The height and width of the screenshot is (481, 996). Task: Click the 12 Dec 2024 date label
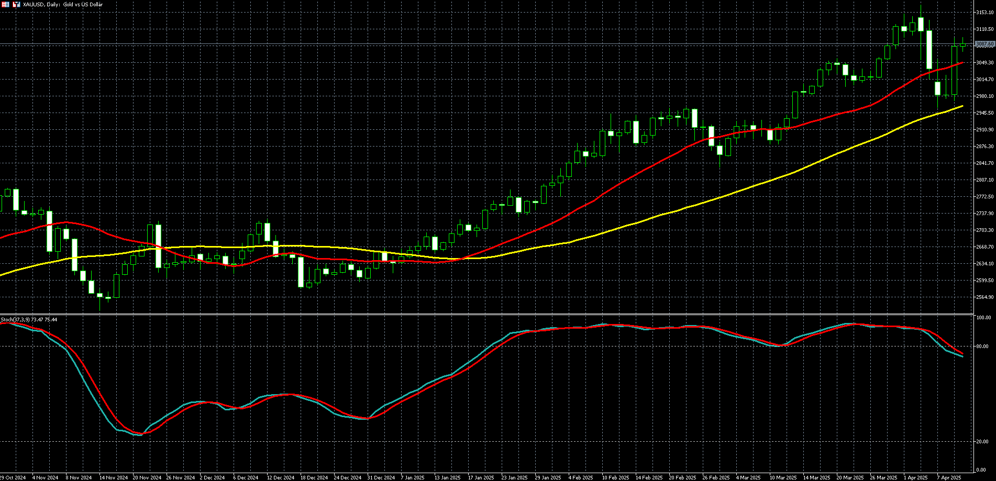tap(280, 477)
